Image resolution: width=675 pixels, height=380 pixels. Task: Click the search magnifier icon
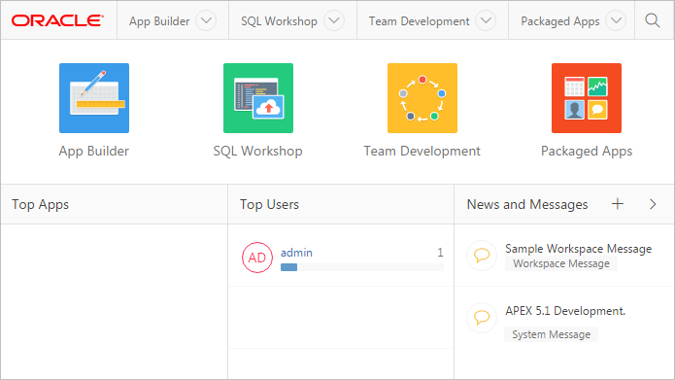coord(653,20)
